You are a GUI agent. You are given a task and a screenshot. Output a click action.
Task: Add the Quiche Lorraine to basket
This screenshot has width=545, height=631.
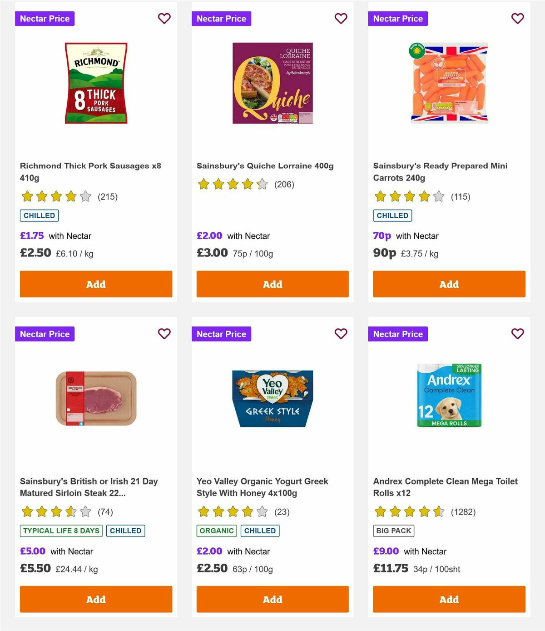pos(272,284)
